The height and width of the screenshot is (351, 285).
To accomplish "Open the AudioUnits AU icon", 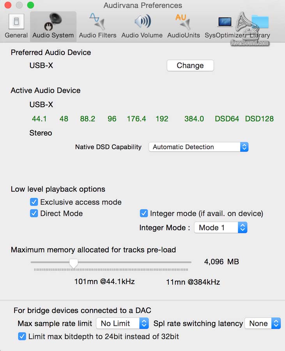I will [x=183, y=21].
